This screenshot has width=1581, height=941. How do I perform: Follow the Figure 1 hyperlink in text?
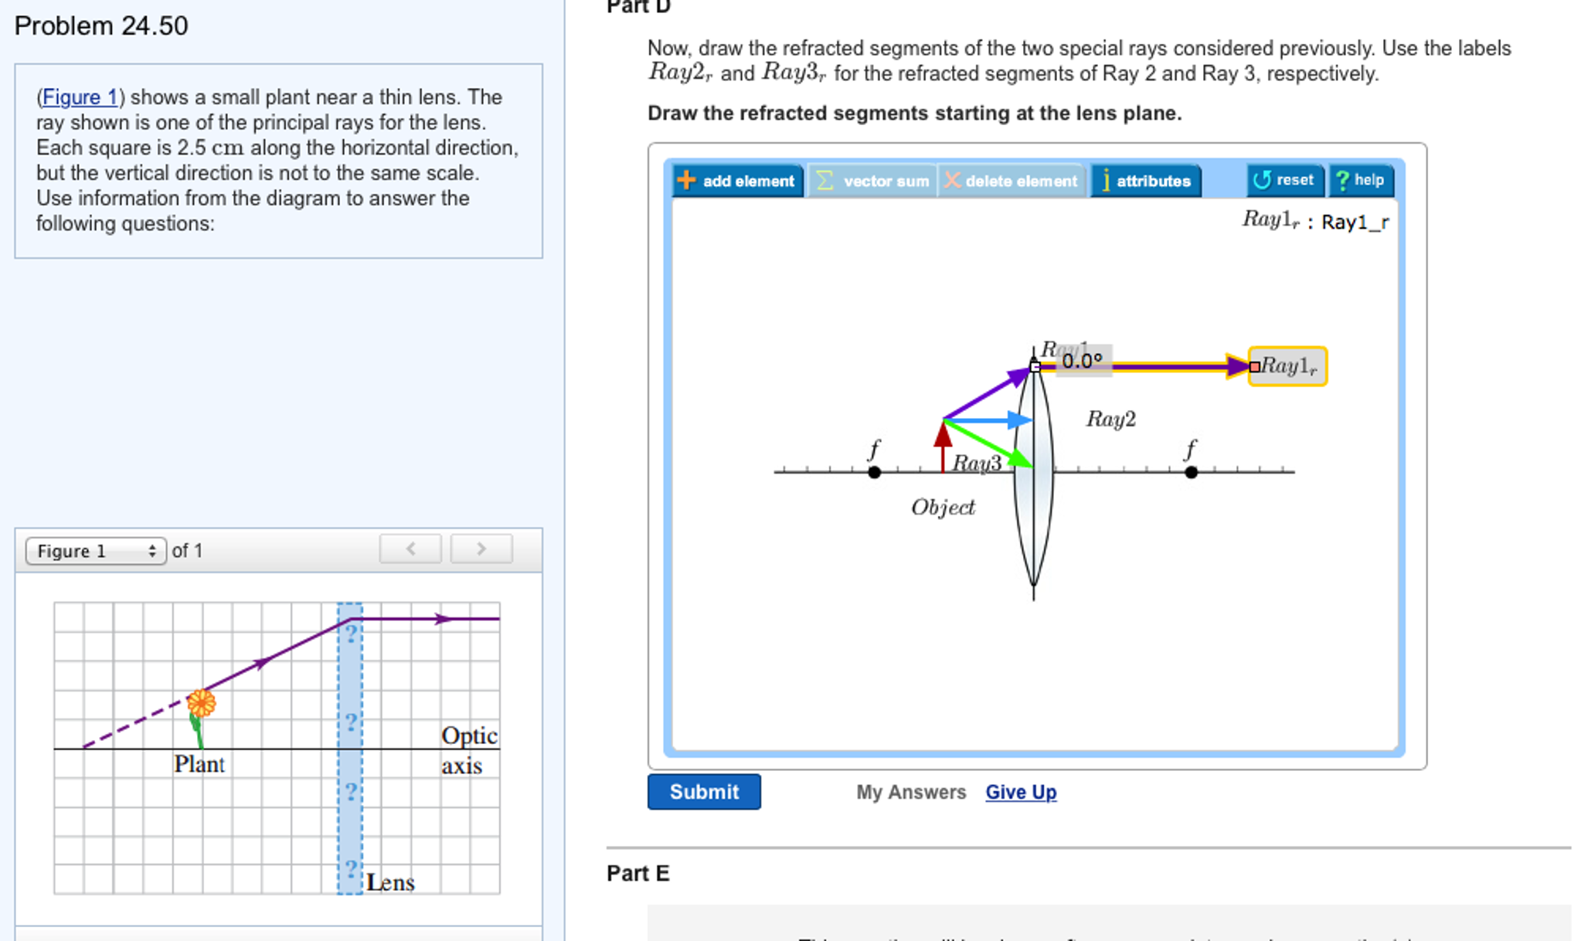click(x=80, y=97)
